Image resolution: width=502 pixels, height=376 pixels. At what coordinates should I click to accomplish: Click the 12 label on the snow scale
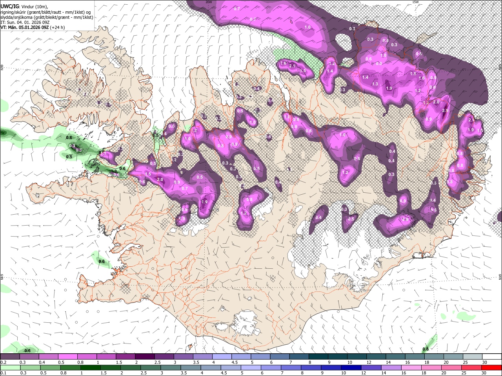[369, 362]
